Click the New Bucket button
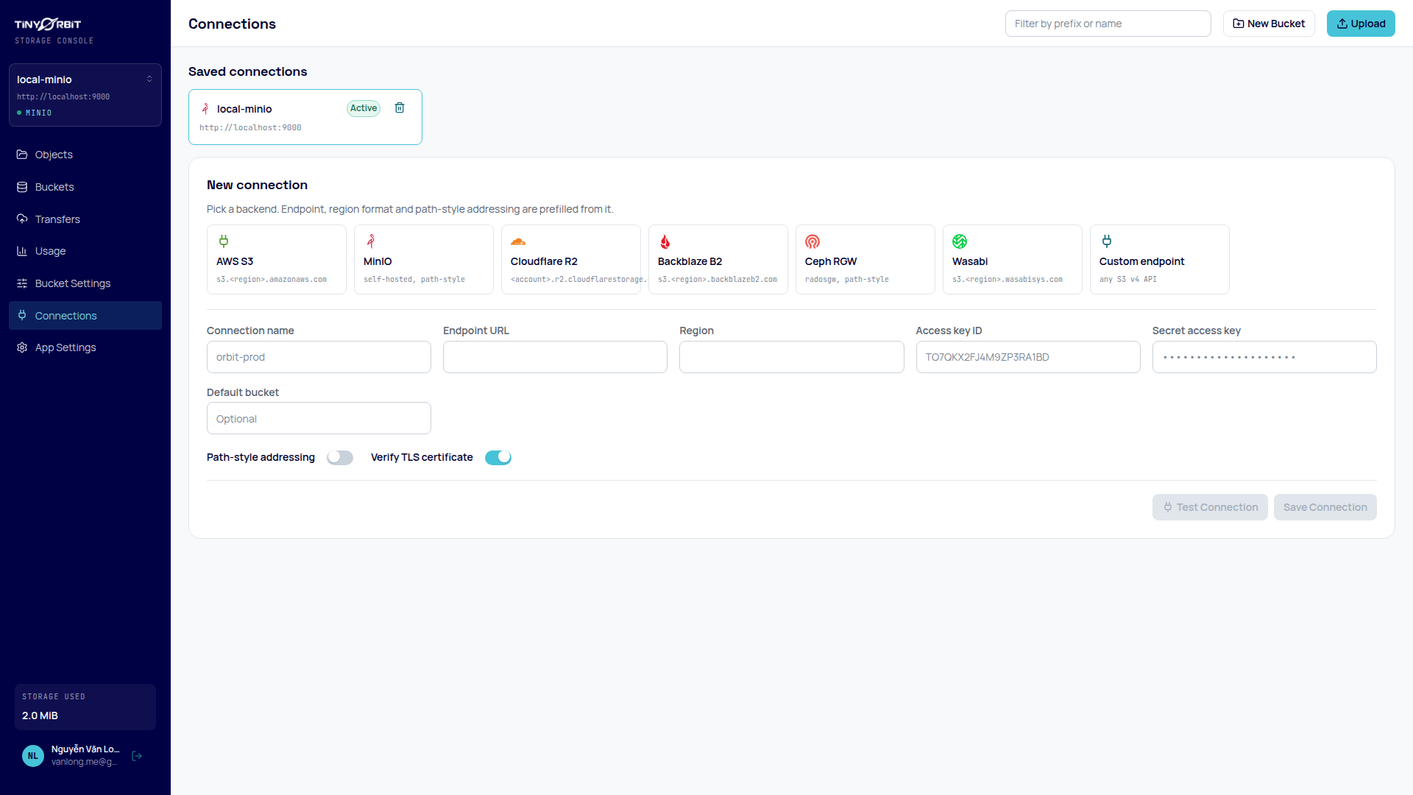Image resolution: width=1413 pixels, height=795 pixels. click(x=1269, y=24)
